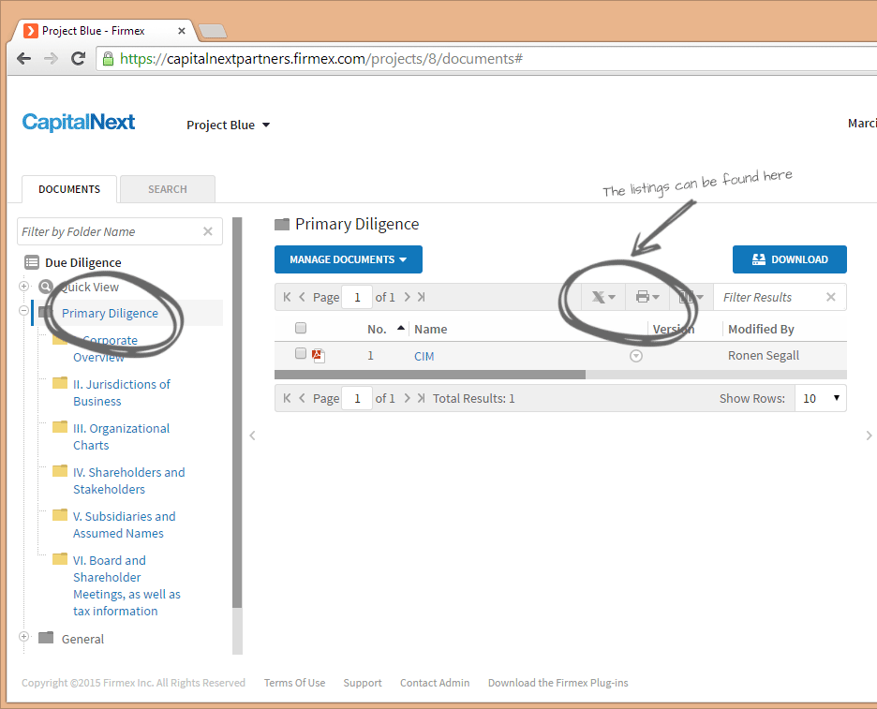Click the bottom page number field

point(357,398)
